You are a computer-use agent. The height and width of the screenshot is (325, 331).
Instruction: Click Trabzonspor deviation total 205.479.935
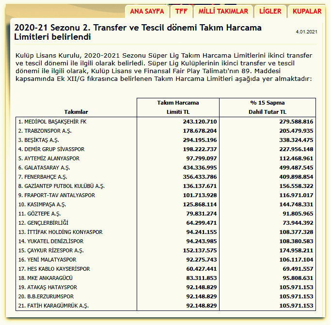(296, 131)
